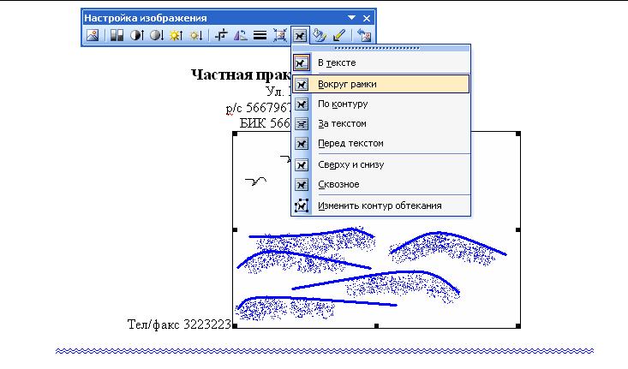Decrease picture brightness
The width and height of the screenshot is (628, 369).
tap(196, 35)
